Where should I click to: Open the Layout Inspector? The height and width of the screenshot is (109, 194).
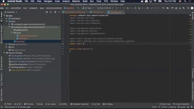pos(181,104)
